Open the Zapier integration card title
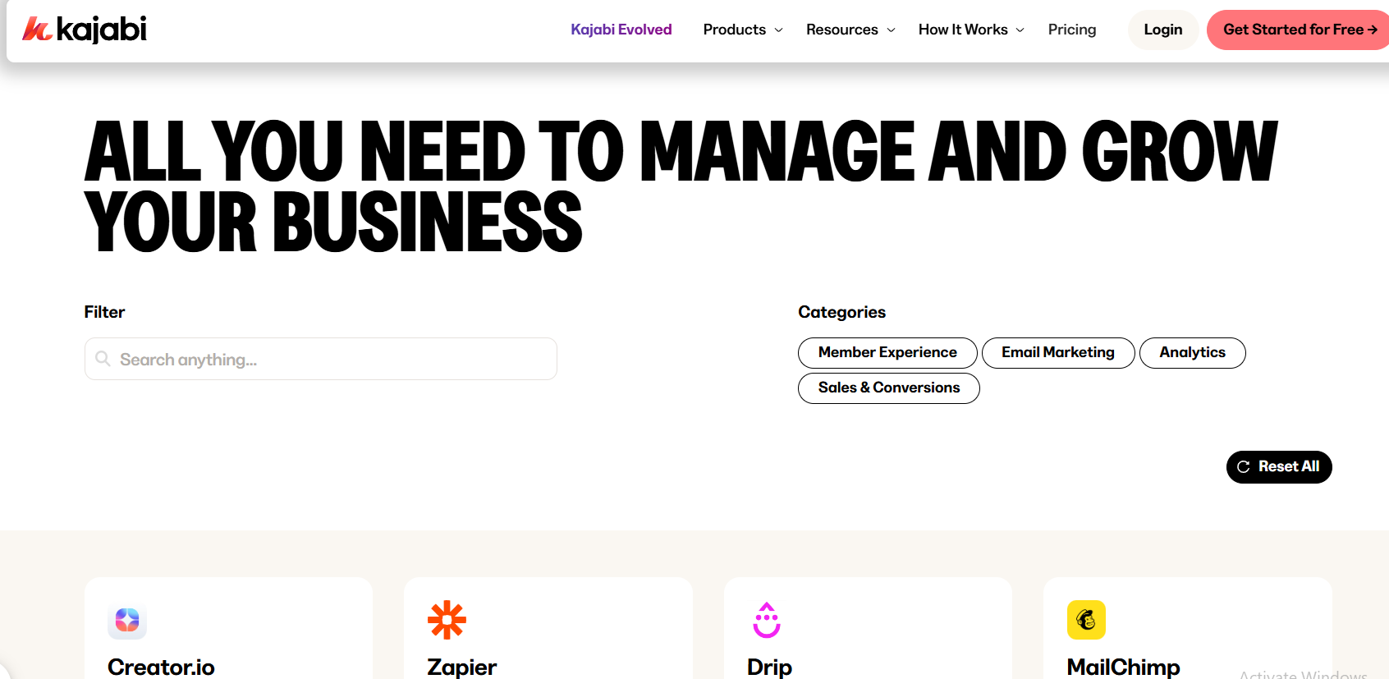Viewport: 1389px width, 679px height. [461, 667]
